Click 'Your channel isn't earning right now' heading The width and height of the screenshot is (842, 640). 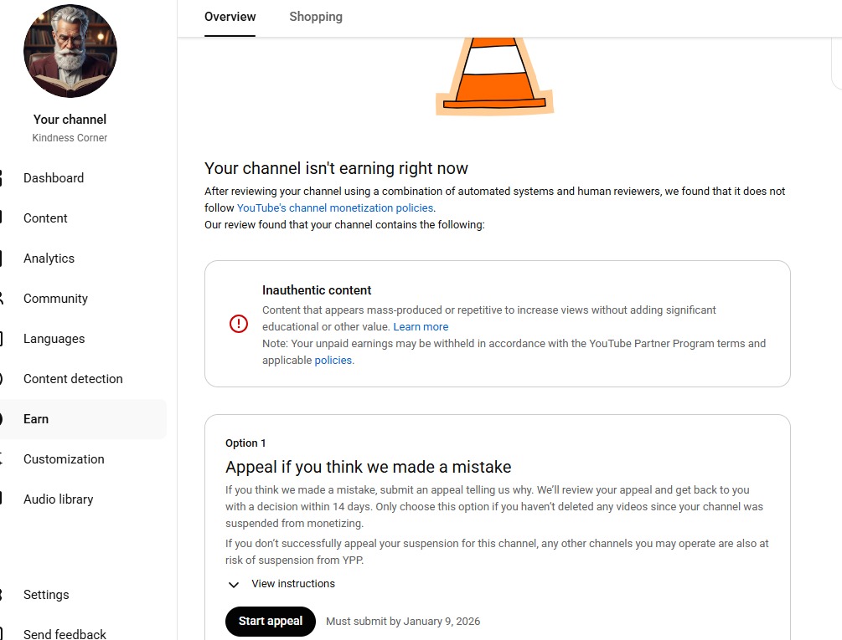336,168
